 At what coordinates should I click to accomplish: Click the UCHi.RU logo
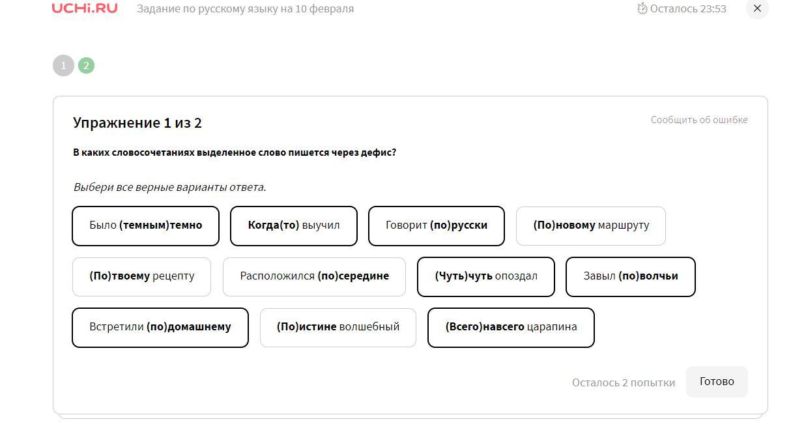coord(85,8)
